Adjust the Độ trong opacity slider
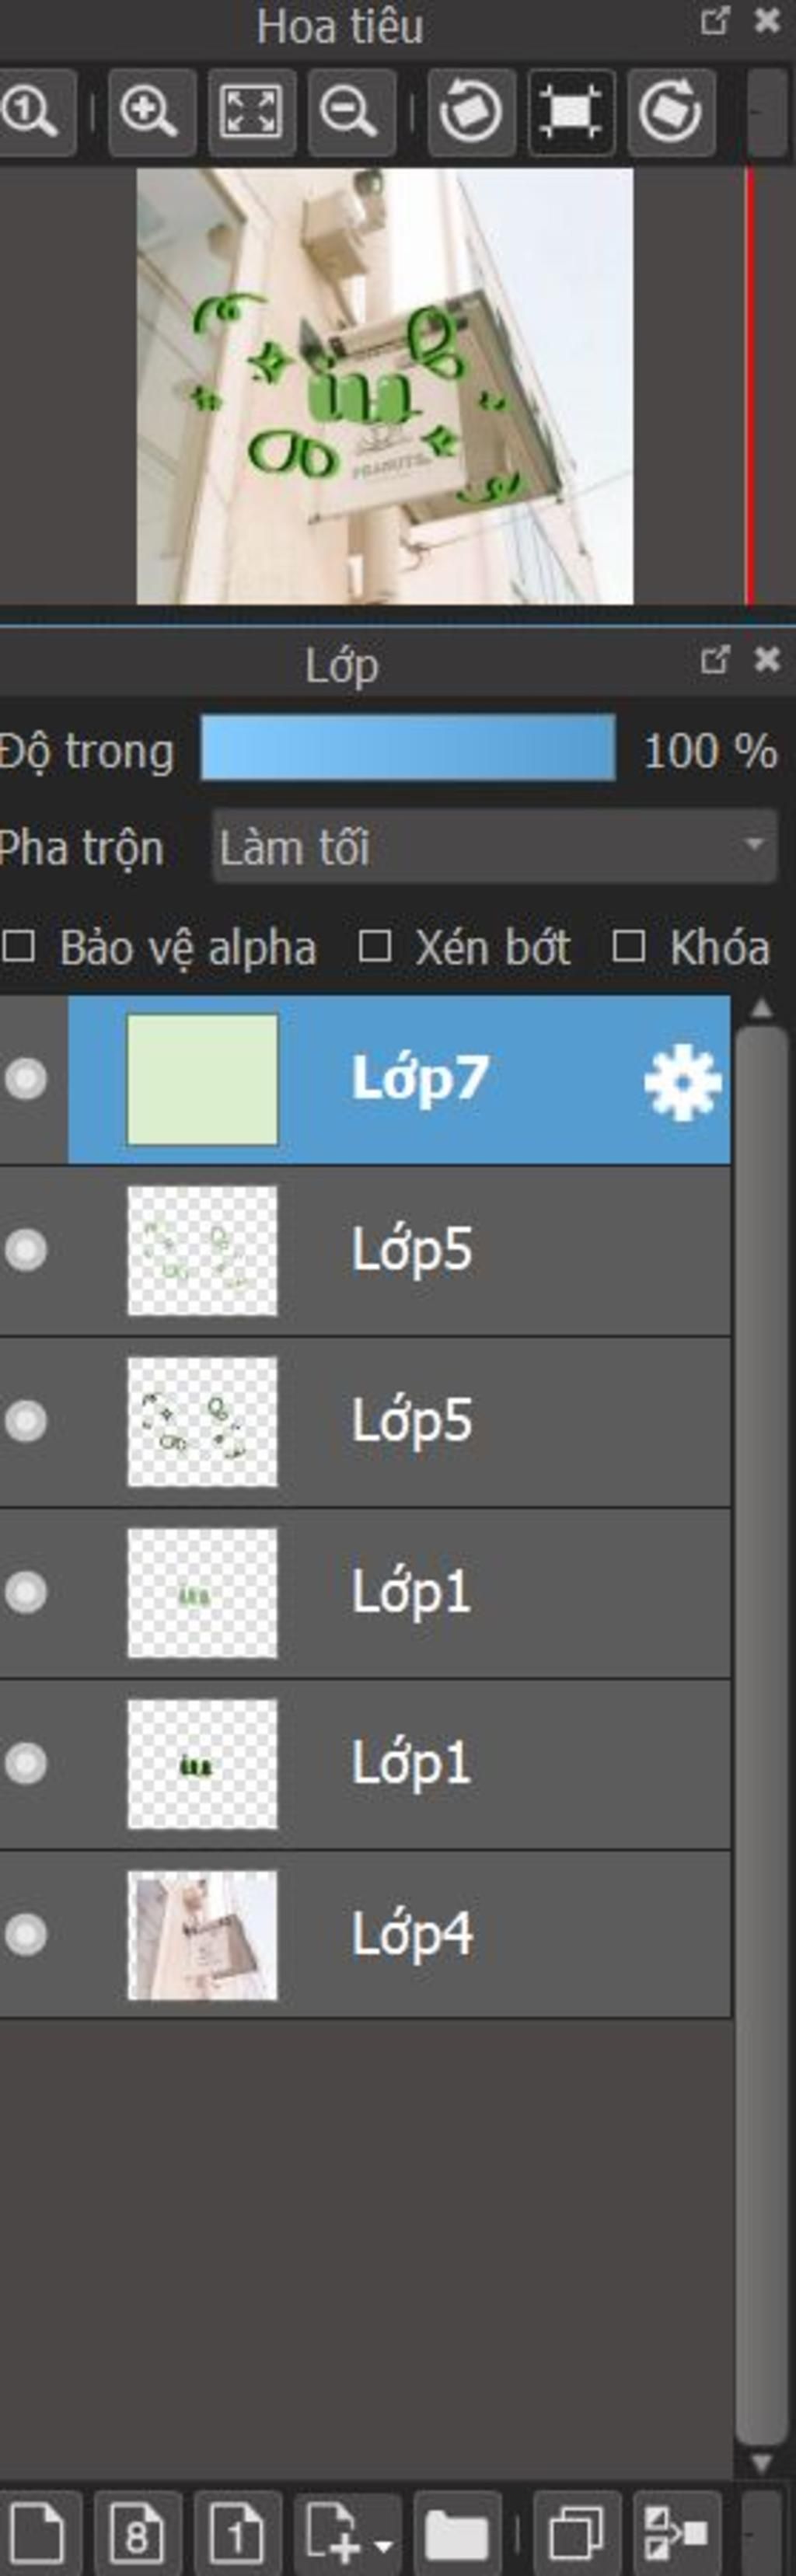This screenshot has width=796, height=2576. coord(408,747)
